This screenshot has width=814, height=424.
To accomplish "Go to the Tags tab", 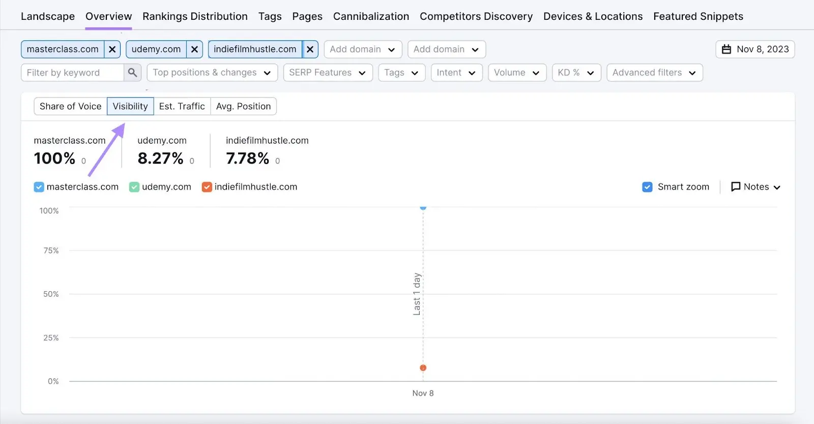I will click(270, 16).
